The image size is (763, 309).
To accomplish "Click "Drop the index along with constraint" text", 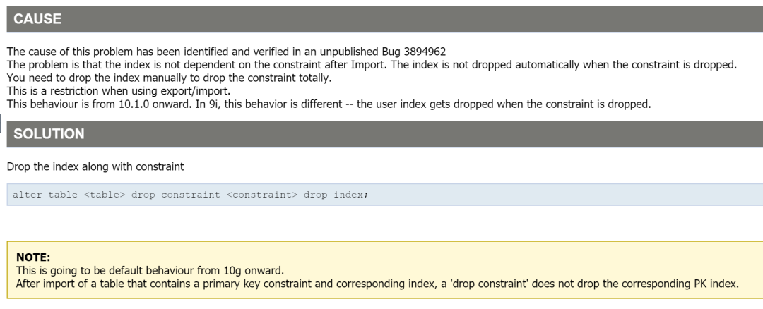I will (94, 167).
